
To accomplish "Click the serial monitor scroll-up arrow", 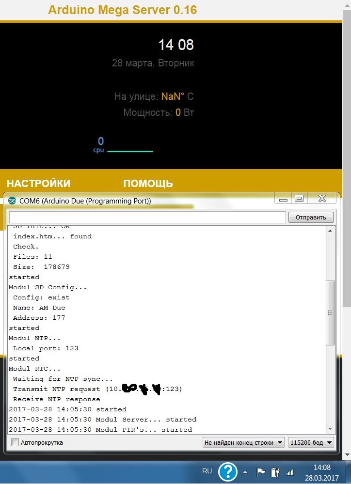I will pyautogui.click(x=330, y=231).
